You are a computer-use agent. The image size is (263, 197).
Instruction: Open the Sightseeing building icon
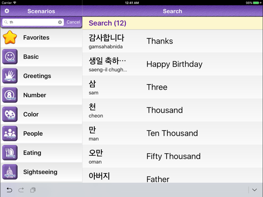pos(10,172)
